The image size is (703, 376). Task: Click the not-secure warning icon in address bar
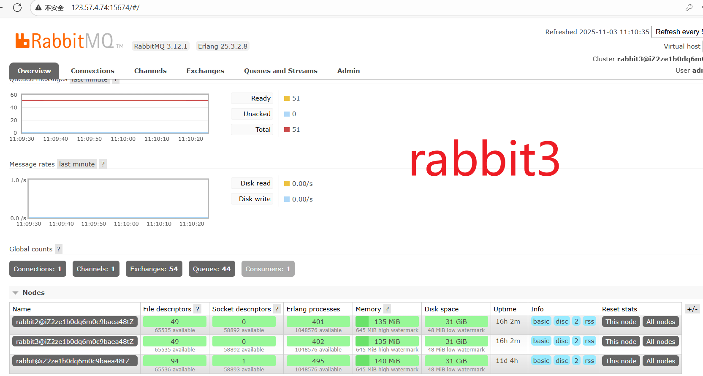(38, 8)
